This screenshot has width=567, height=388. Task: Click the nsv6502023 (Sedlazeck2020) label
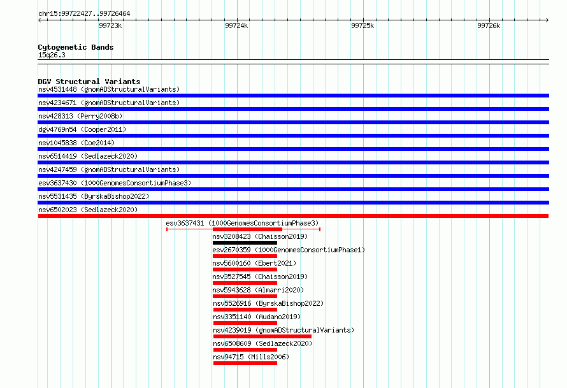click(88, 210)
